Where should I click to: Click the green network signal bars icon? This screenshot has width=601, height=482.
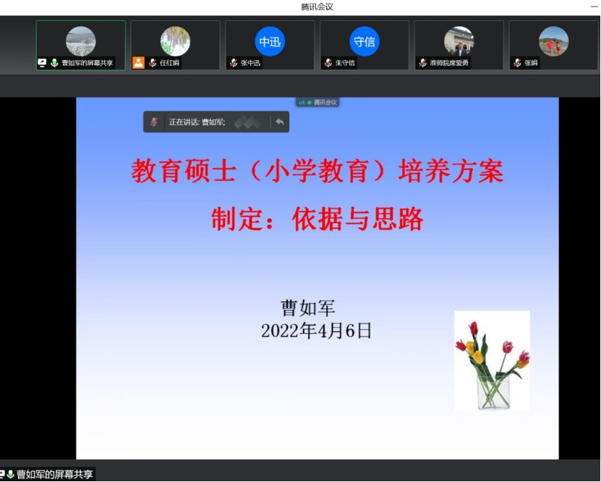click(302, 103)
